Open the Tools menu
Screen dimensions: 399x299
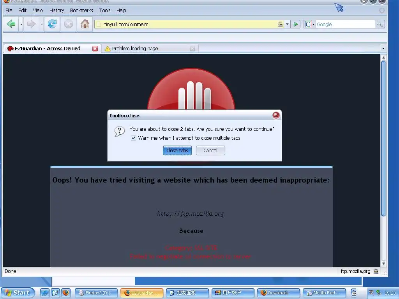105,11
